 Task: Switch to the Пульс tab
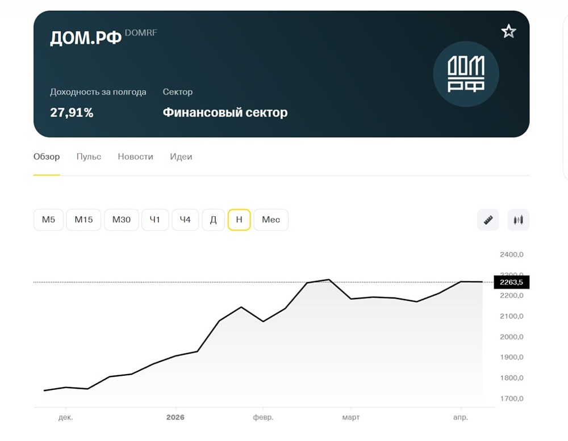pyautogui.click(x=88, y=157)
